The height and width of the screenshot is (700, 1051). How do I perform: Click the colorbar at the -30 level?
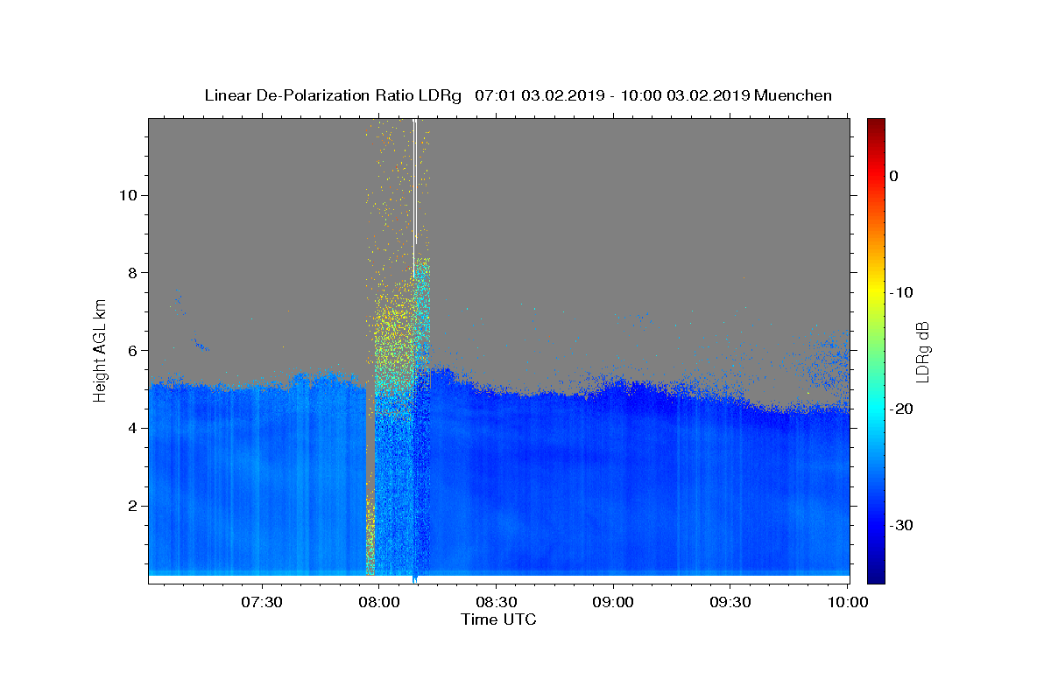876,525
